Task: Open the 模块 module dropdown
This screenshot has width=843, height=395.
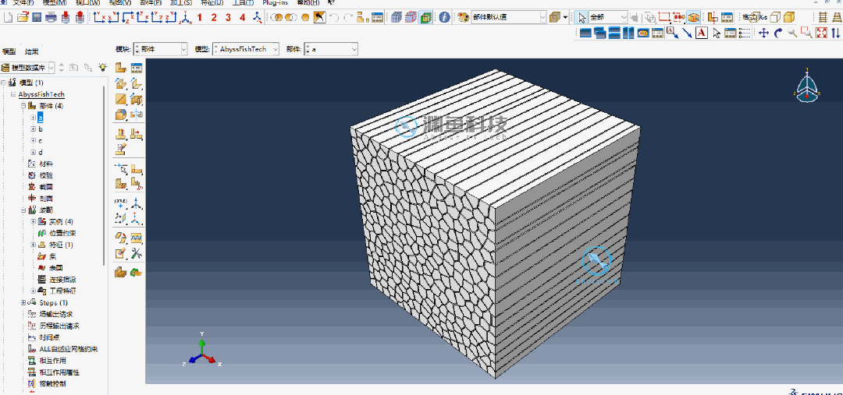Action: [160, 49]
